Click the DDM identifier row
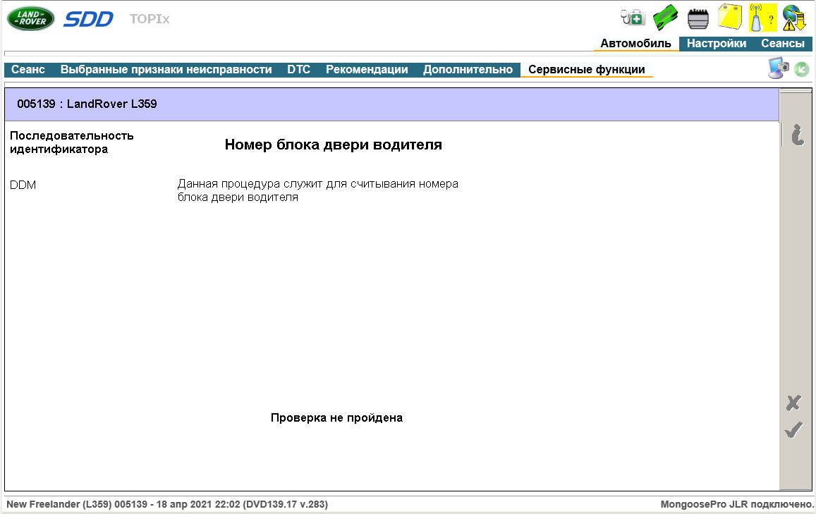 tap(23, 185)
